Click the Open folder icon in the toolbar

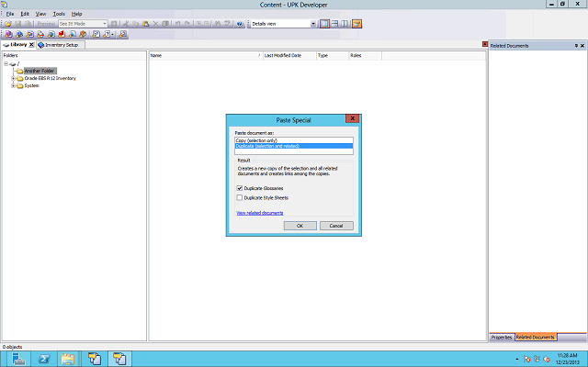8,24
